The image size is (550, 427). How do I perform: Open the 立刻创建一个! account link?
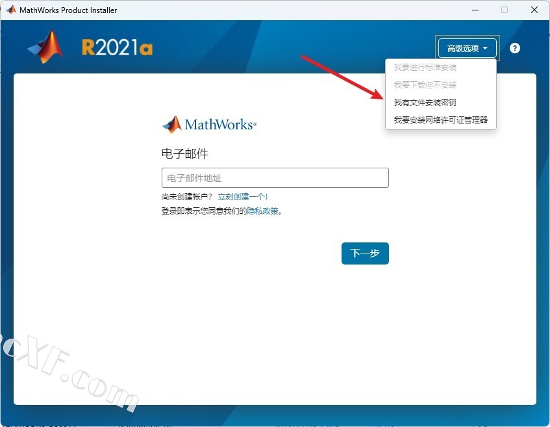(243, 197)
